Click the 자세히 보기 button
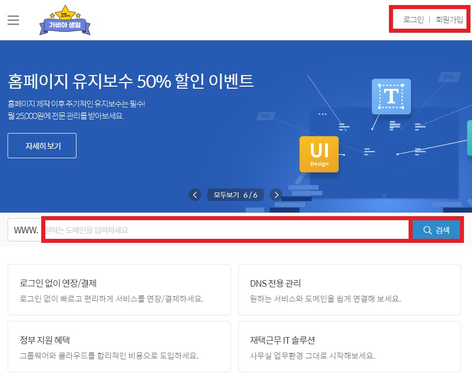 tap(42, 145)
